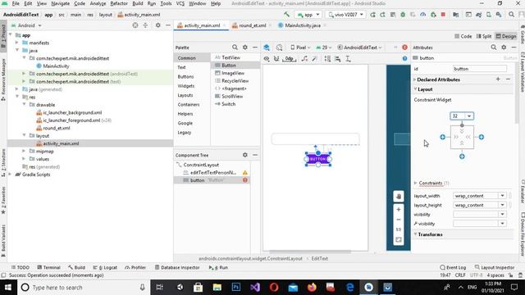Click default margins 0dp button
Viewport: 525px width, 295px height.
click(x=289, y=59)
